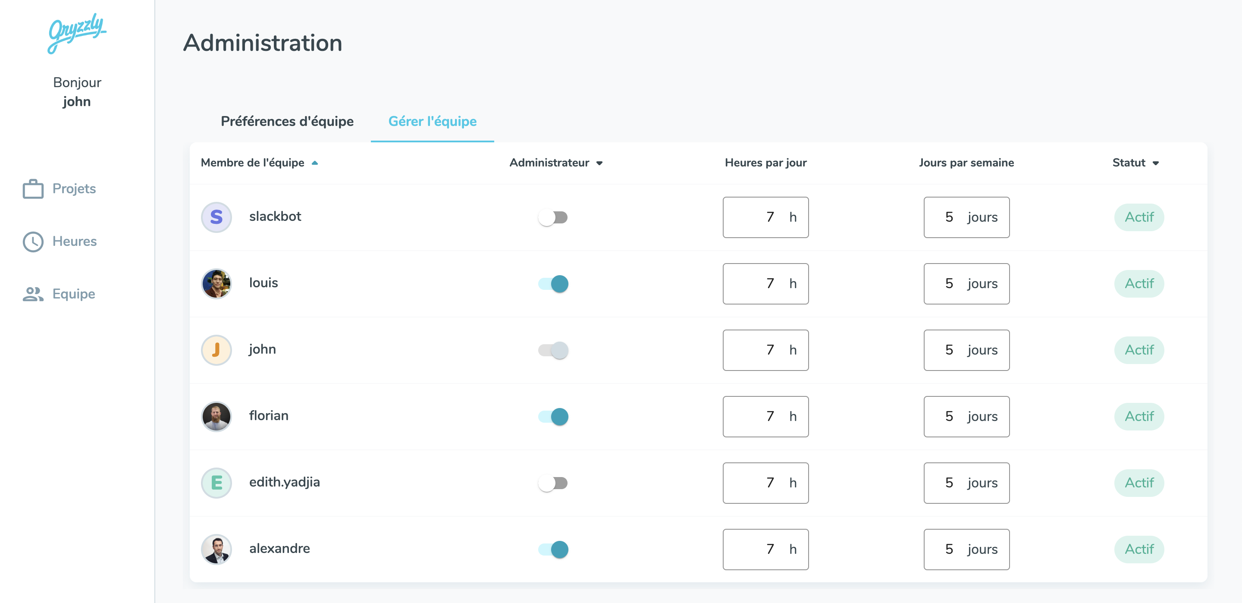Image resolution: width=1242 pixels, height=603 pixels.
Task: Edit hours per day field for alexandre
Action: [765, 550]
